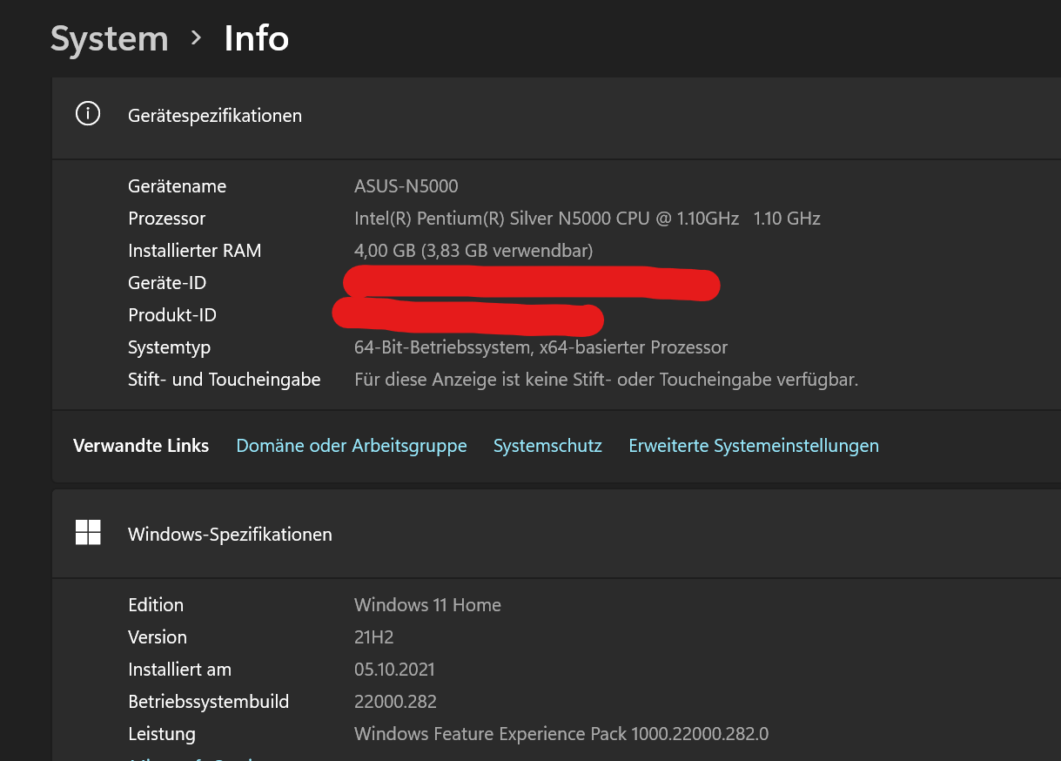Collapse the Windows-Spezifikationen section header
1061x761 pixels.
(556, 534)
